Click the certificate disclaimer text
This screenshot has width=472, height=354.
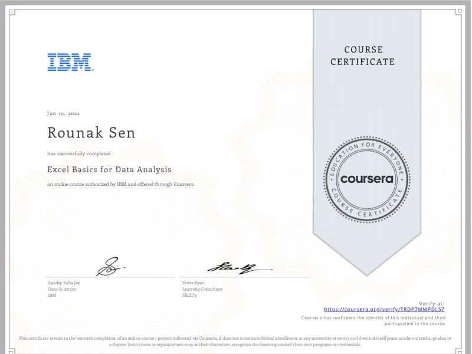click(235, 342)
